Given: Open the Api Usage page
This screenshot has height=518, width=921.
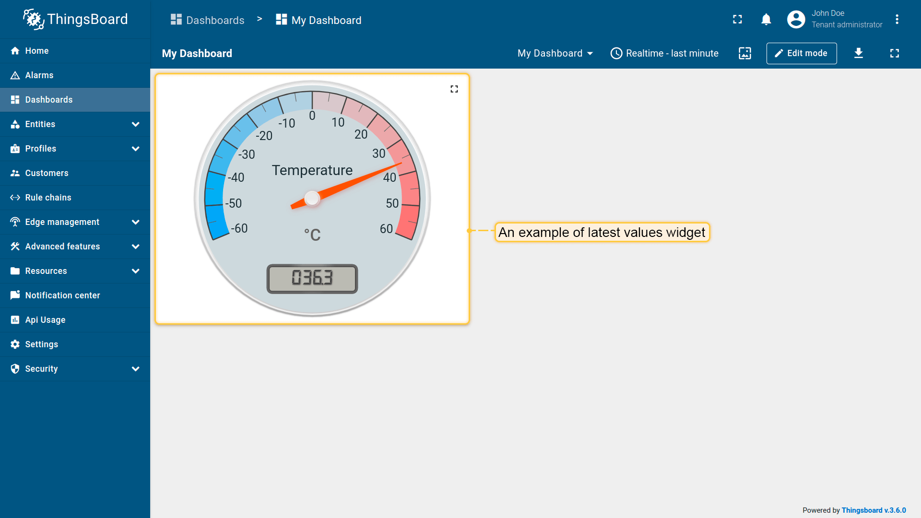Looking at the screenshot, I should click(x=45, y=320).
